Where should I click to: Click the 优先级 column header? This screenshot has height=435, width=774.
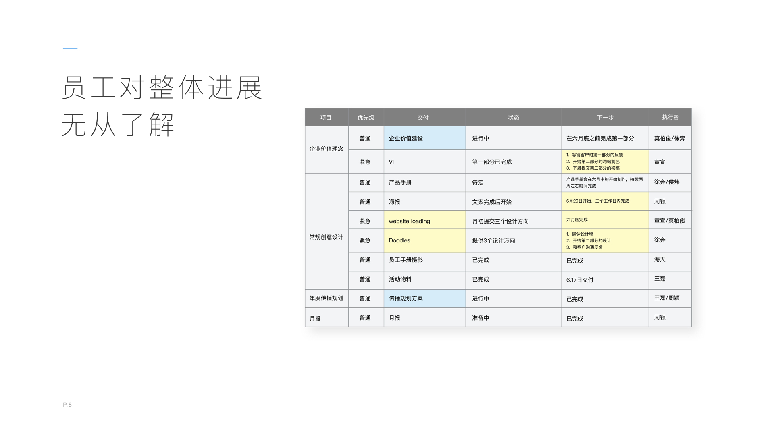366,117
